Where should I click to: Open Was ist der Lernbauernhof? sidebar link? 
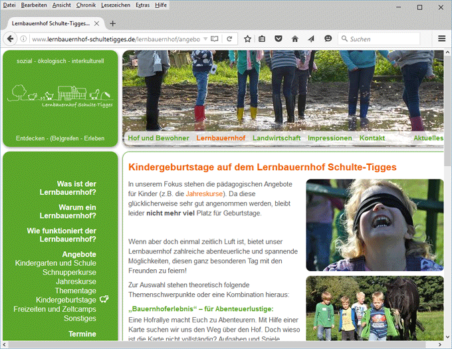point(68,188)
